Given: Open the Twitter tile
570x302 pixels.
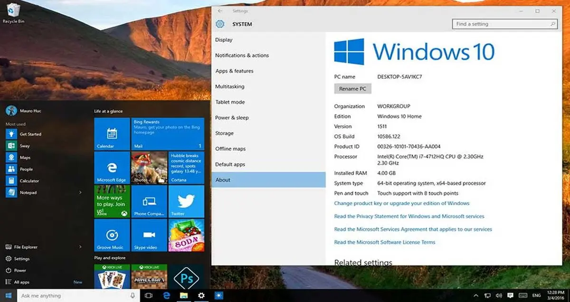Looking at the screenshot, I should pyautogui.click(x=186, y=201).
